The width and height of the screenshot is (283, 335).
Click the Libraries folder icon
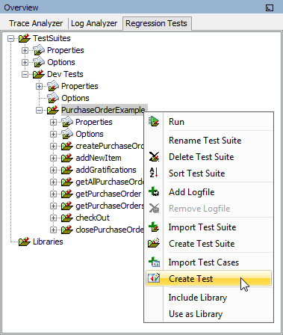[x=25, y=242]
